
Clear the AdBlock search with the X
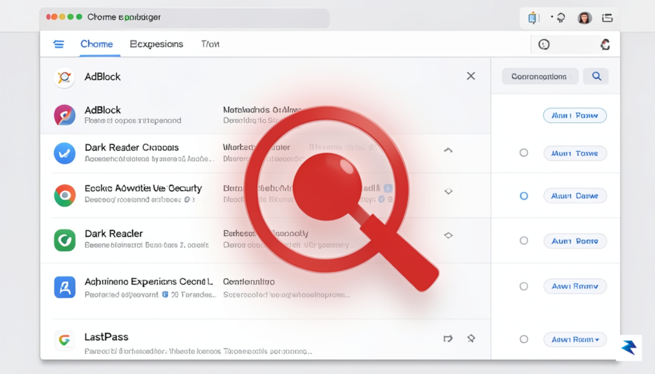(x=471, y=76)
